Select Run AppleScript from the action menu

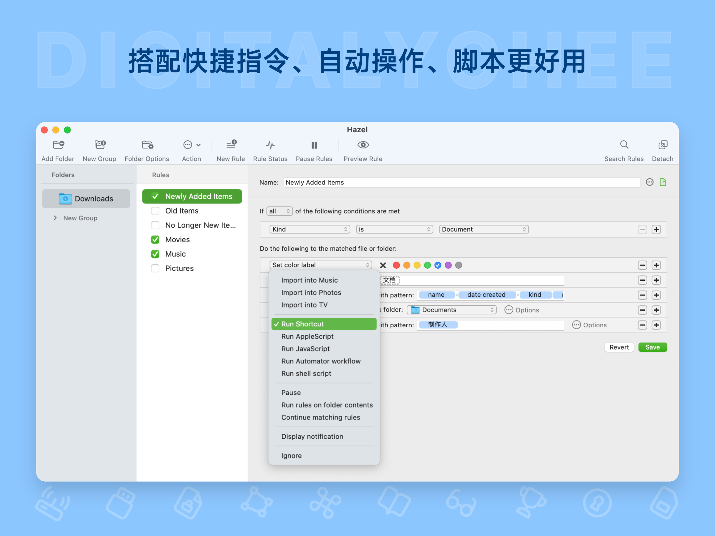point(307,336)
